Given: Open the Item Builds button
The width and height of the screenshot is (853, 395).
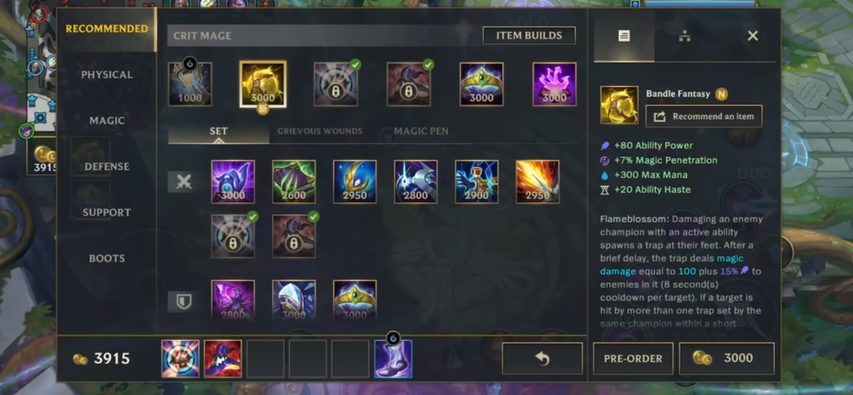Looking at the screenshot, I should click(x=529, y=35).
